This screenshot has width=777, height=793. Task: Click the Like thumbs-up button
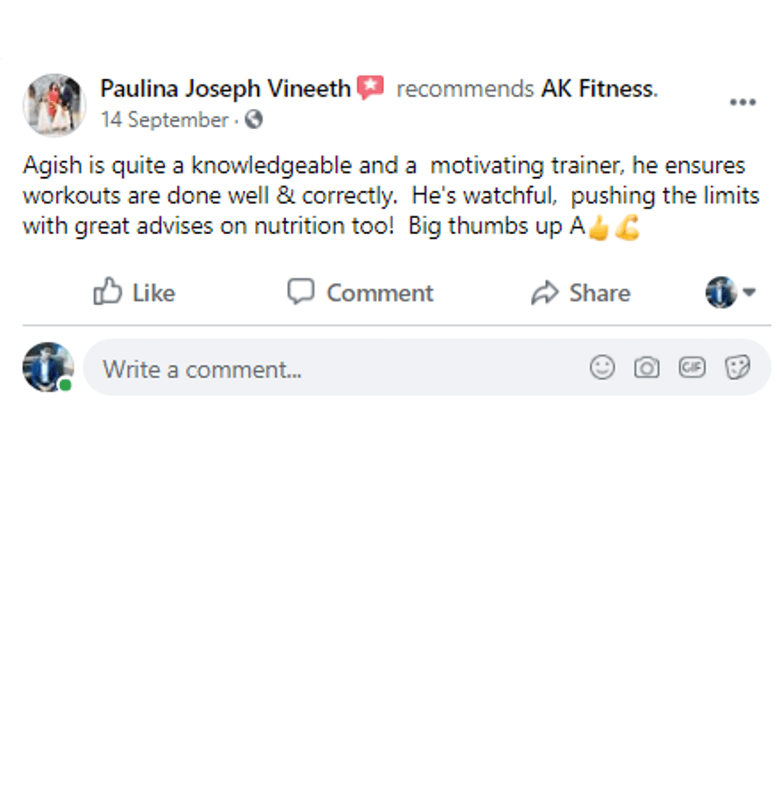pyautogui.click(x=134, y=292)
